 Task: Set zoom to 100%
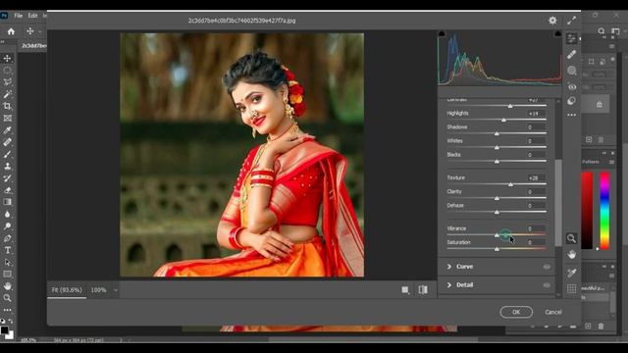tap(98, 290)
